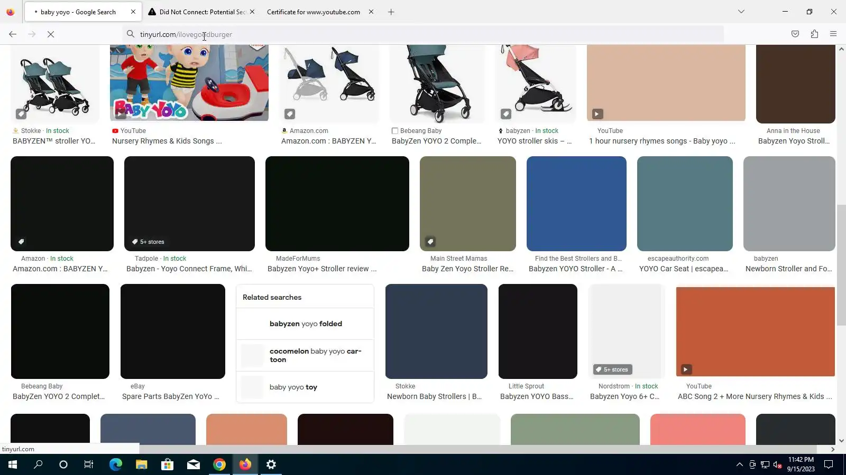Click the vertical scrollbar thumb
The image size is (846, 475).
point(841,265)
